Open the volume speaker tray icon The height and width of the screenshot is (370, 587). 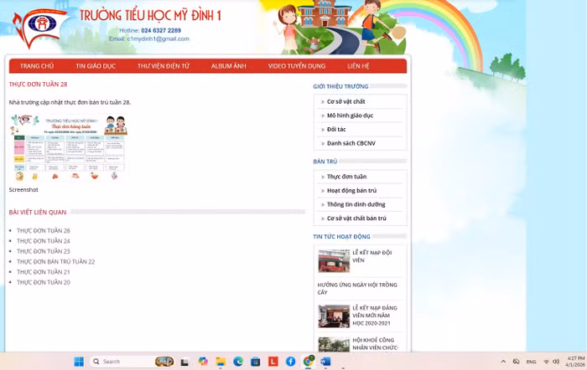coord(556,362)
